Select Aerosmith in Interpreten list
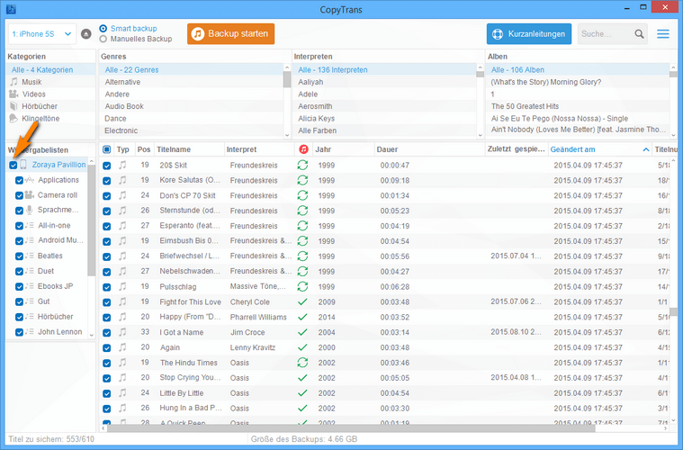 (315, 106)
